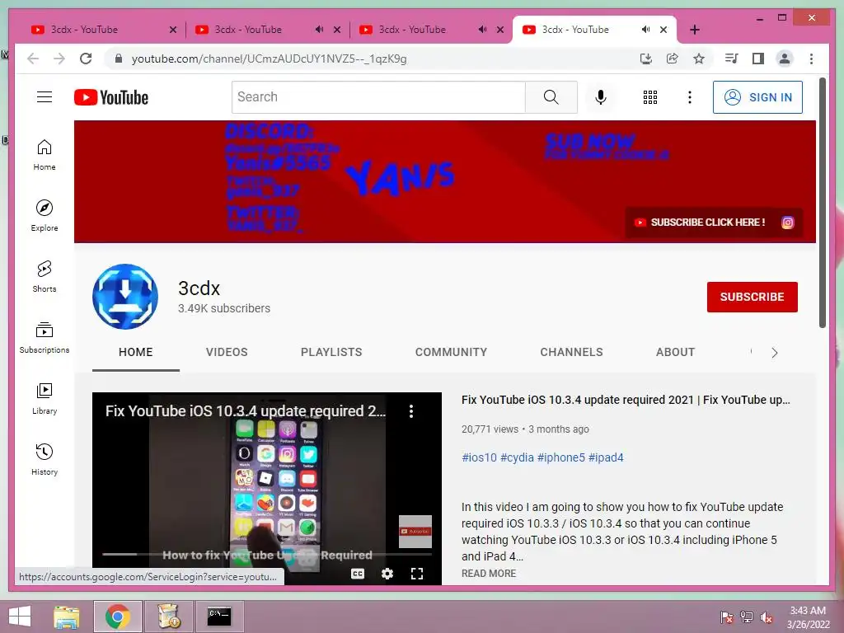Viewport: 844px width, 633px height.
Task: Open Library in the left sidebar
Action: (45, 398)
